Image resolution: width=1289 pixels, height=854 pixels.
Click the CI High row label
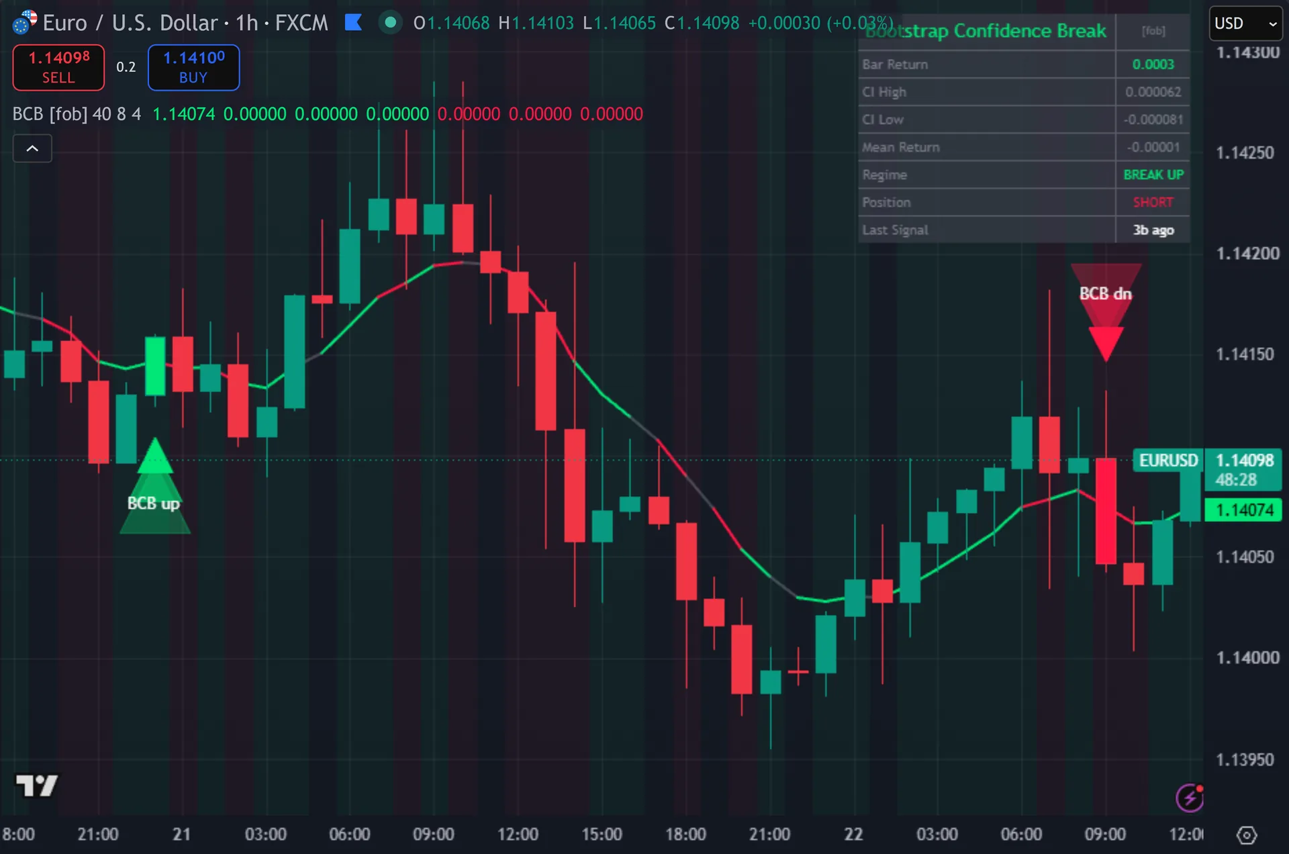[x=884, y=92]
